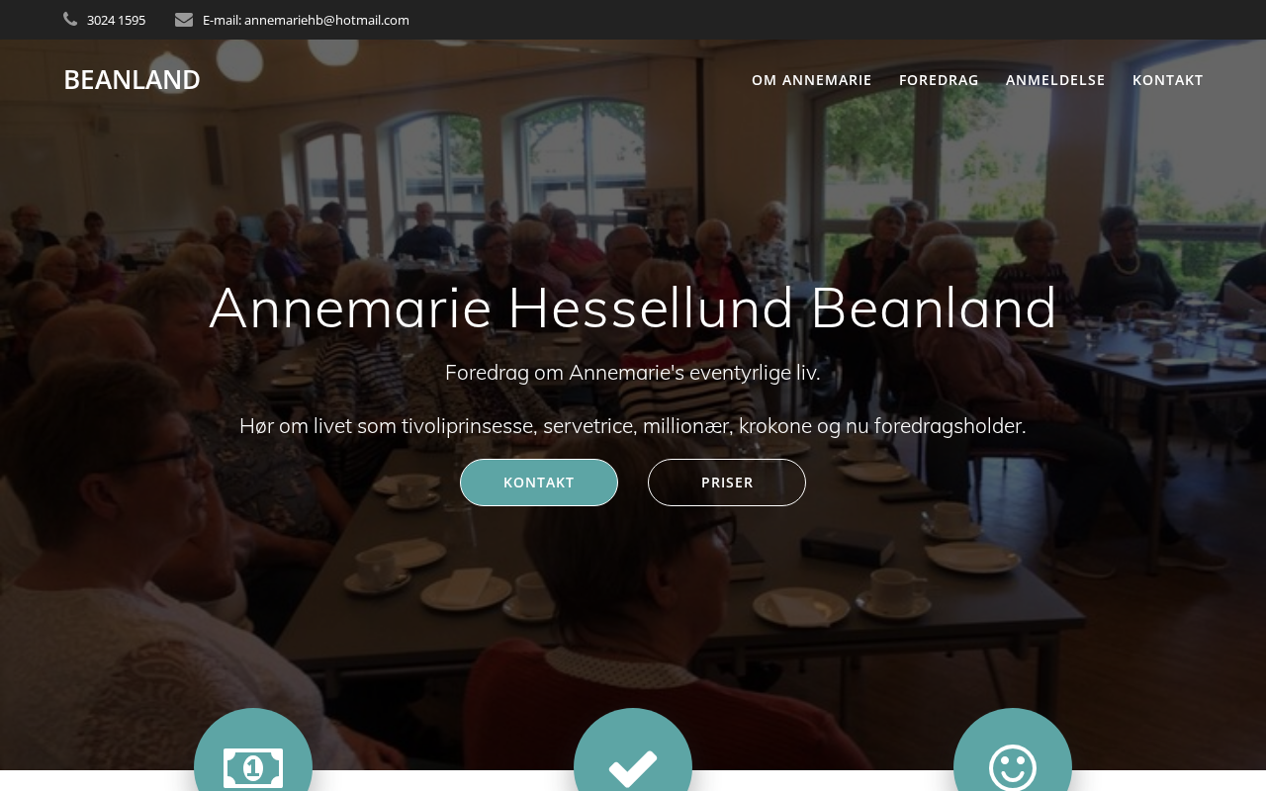
Task: Click the E-mail label in the top bar
Action: [x=222, y=20]
